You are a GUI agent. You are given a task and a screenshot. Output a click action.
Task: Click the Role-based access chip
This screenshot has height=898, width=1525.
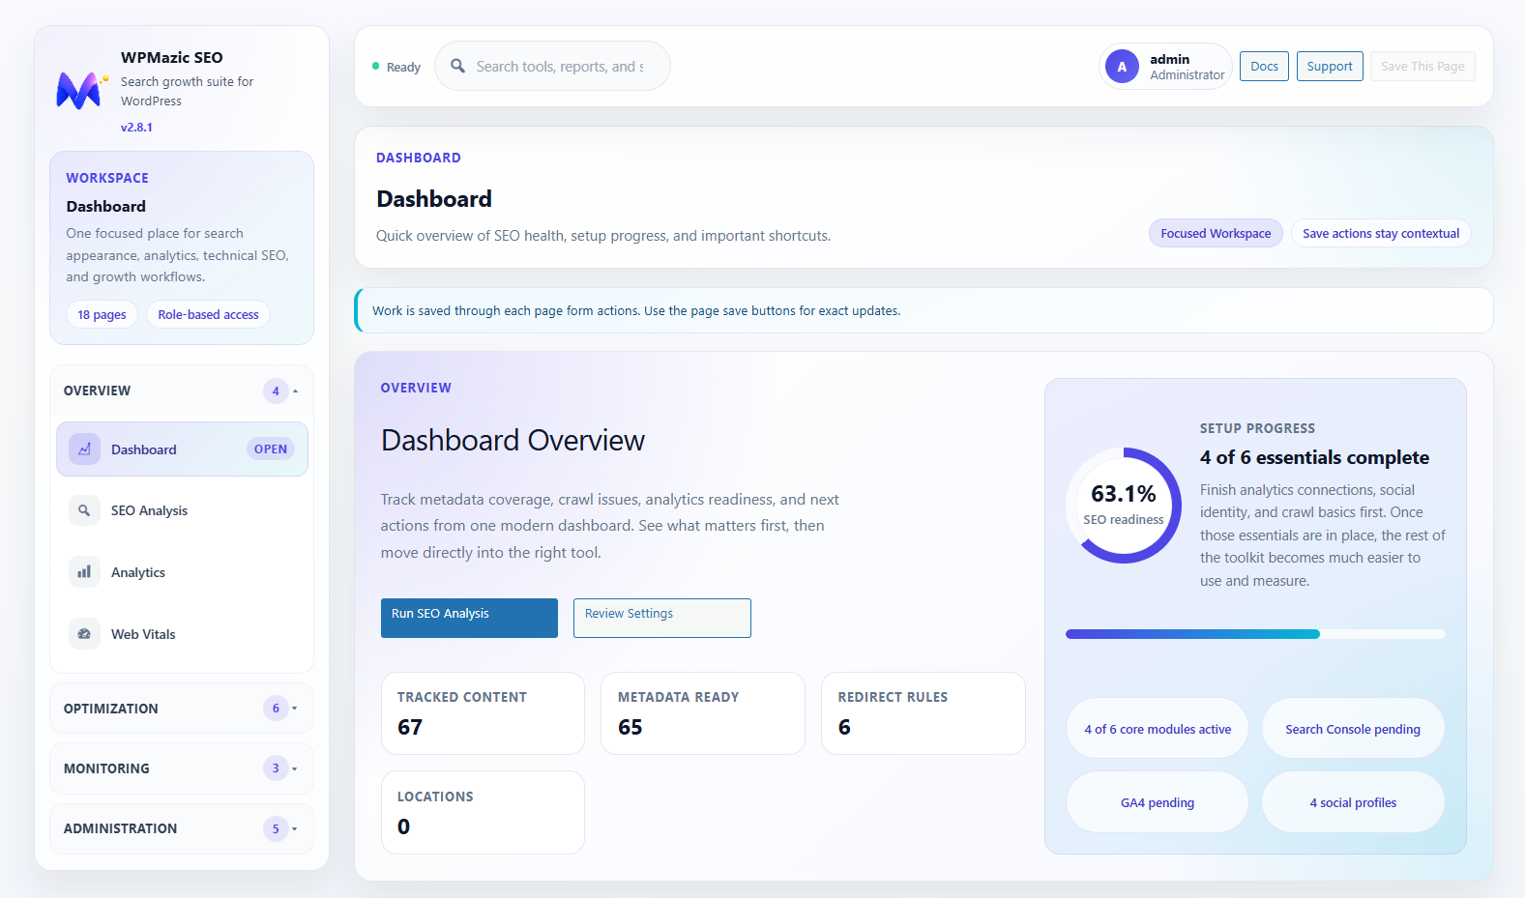point(208,314)
